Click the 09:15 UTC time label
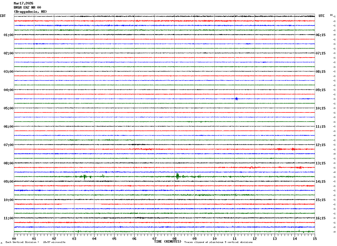Image resolution: width=337 pixels, height=246 pixels. (x=320, y=90)
